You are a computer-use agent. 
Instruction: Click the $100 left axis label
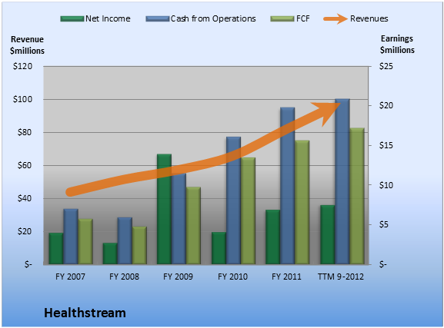point(22,99)
